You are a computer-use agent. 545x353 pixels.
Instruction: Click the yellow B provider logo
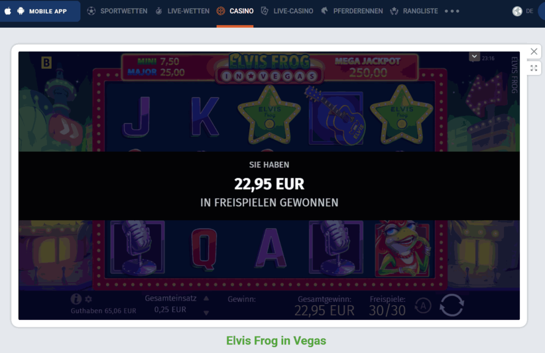[x=46, y=63]
